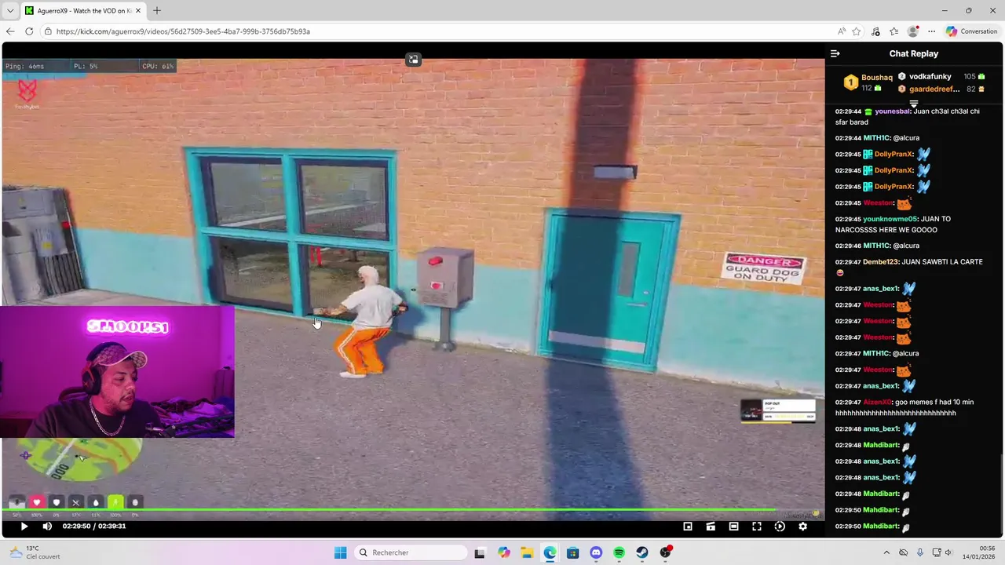The height and width of the screenshot is (565, 1005).
Task: Open Task View on taskbar
Action: (x=480, y=552)
